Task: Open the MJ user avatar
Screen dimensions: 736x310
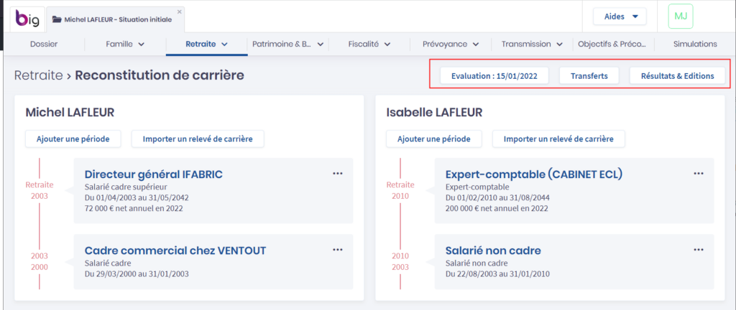Action: click(x=680, y=16)
